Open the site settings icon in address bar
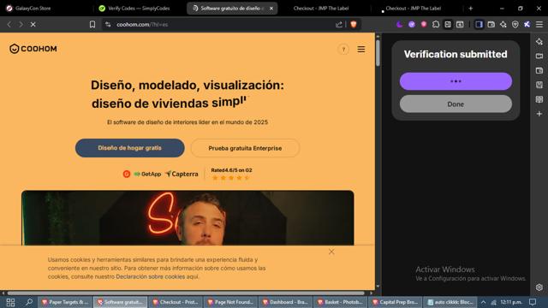 pyautogui.click(x=108, y=25)
